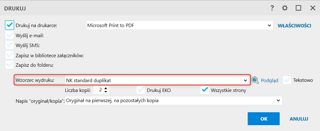
Task: Enable the Tekstowo checkbox
Action: [287, 80]
